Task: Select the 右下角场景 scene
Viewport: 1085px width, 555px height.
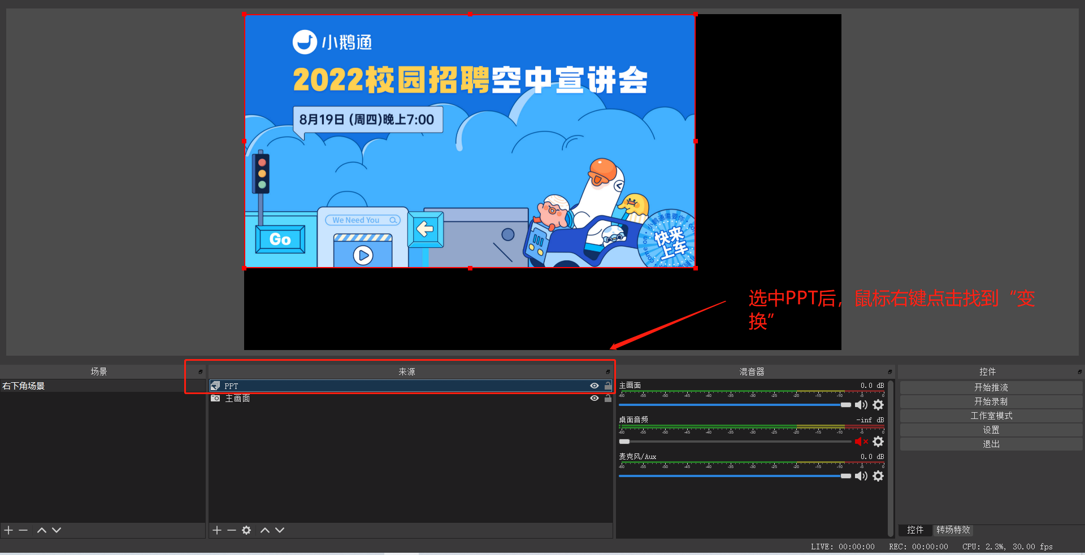Action: (102, 386)
